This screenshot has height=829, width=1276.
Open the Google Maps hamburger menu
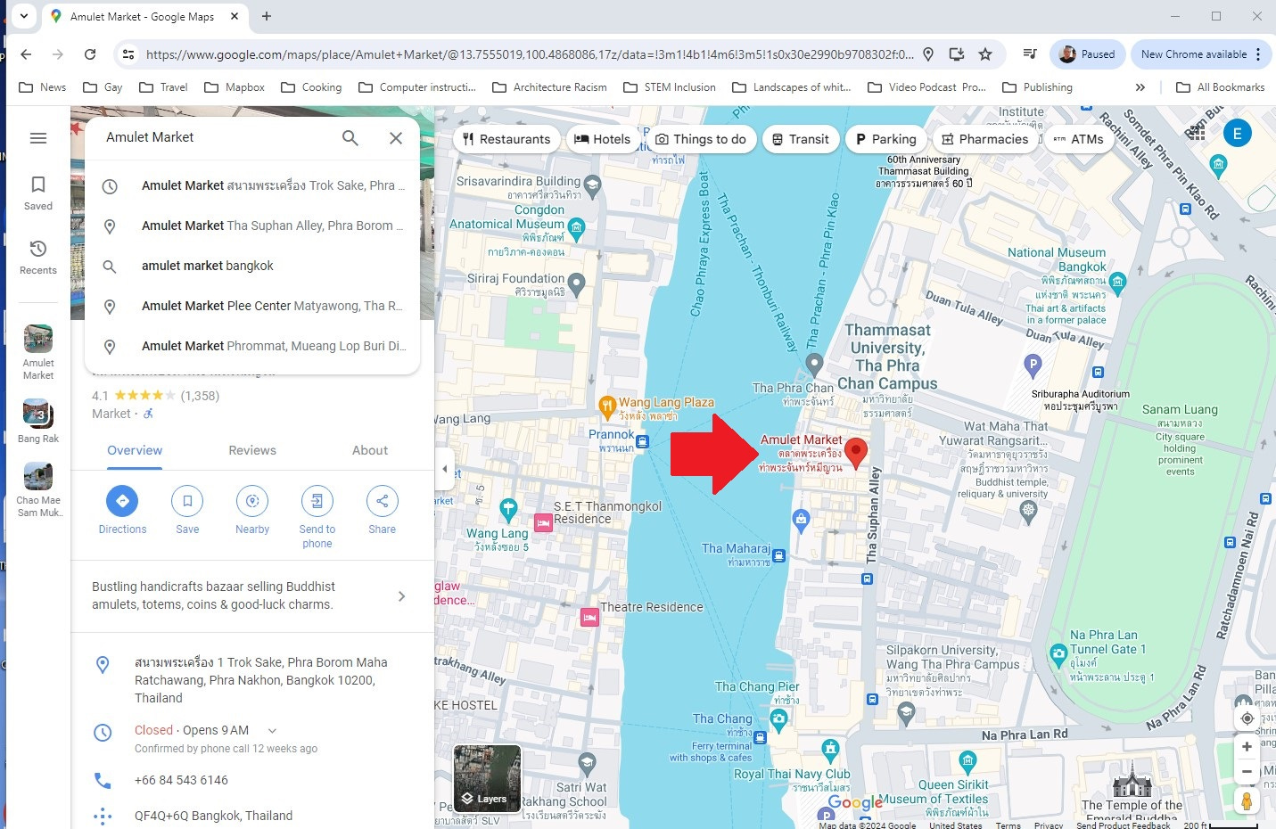pos(37,138)
